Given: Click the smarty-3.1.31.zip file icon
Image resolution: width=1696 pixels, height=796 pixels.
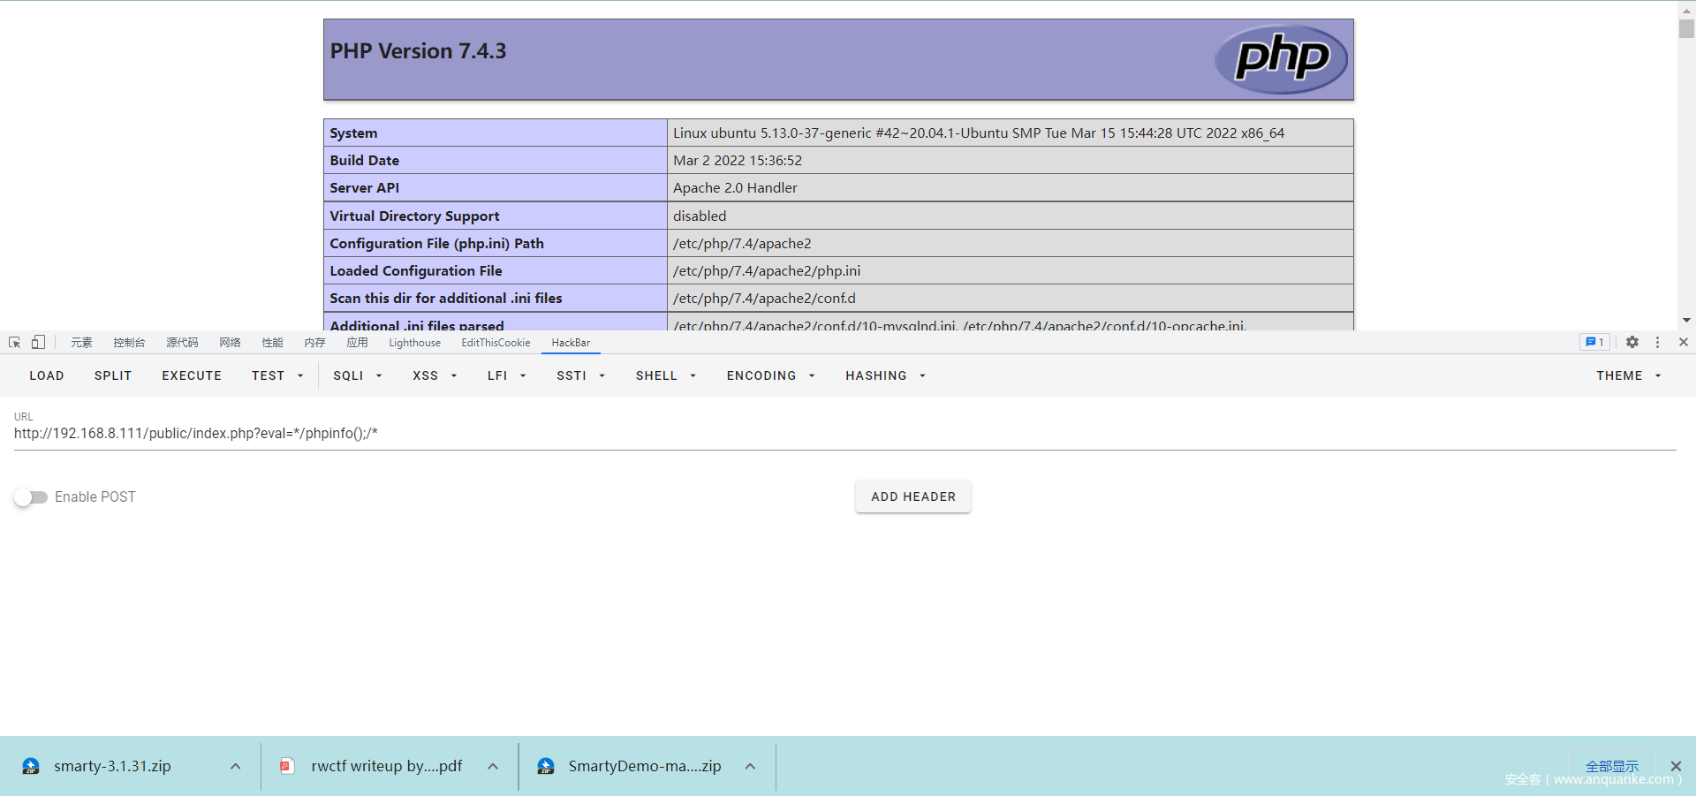Looking at the screenshot, I should tap(31, 766).
